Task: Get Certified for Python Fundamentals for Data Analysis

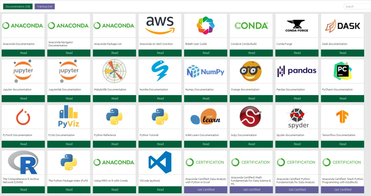Action: pyautogui.click(x=297, y=189)
